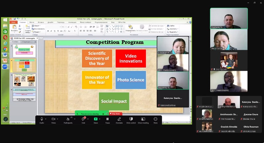
Task: Open Раздел section dropdown
Action: [36, 32]
